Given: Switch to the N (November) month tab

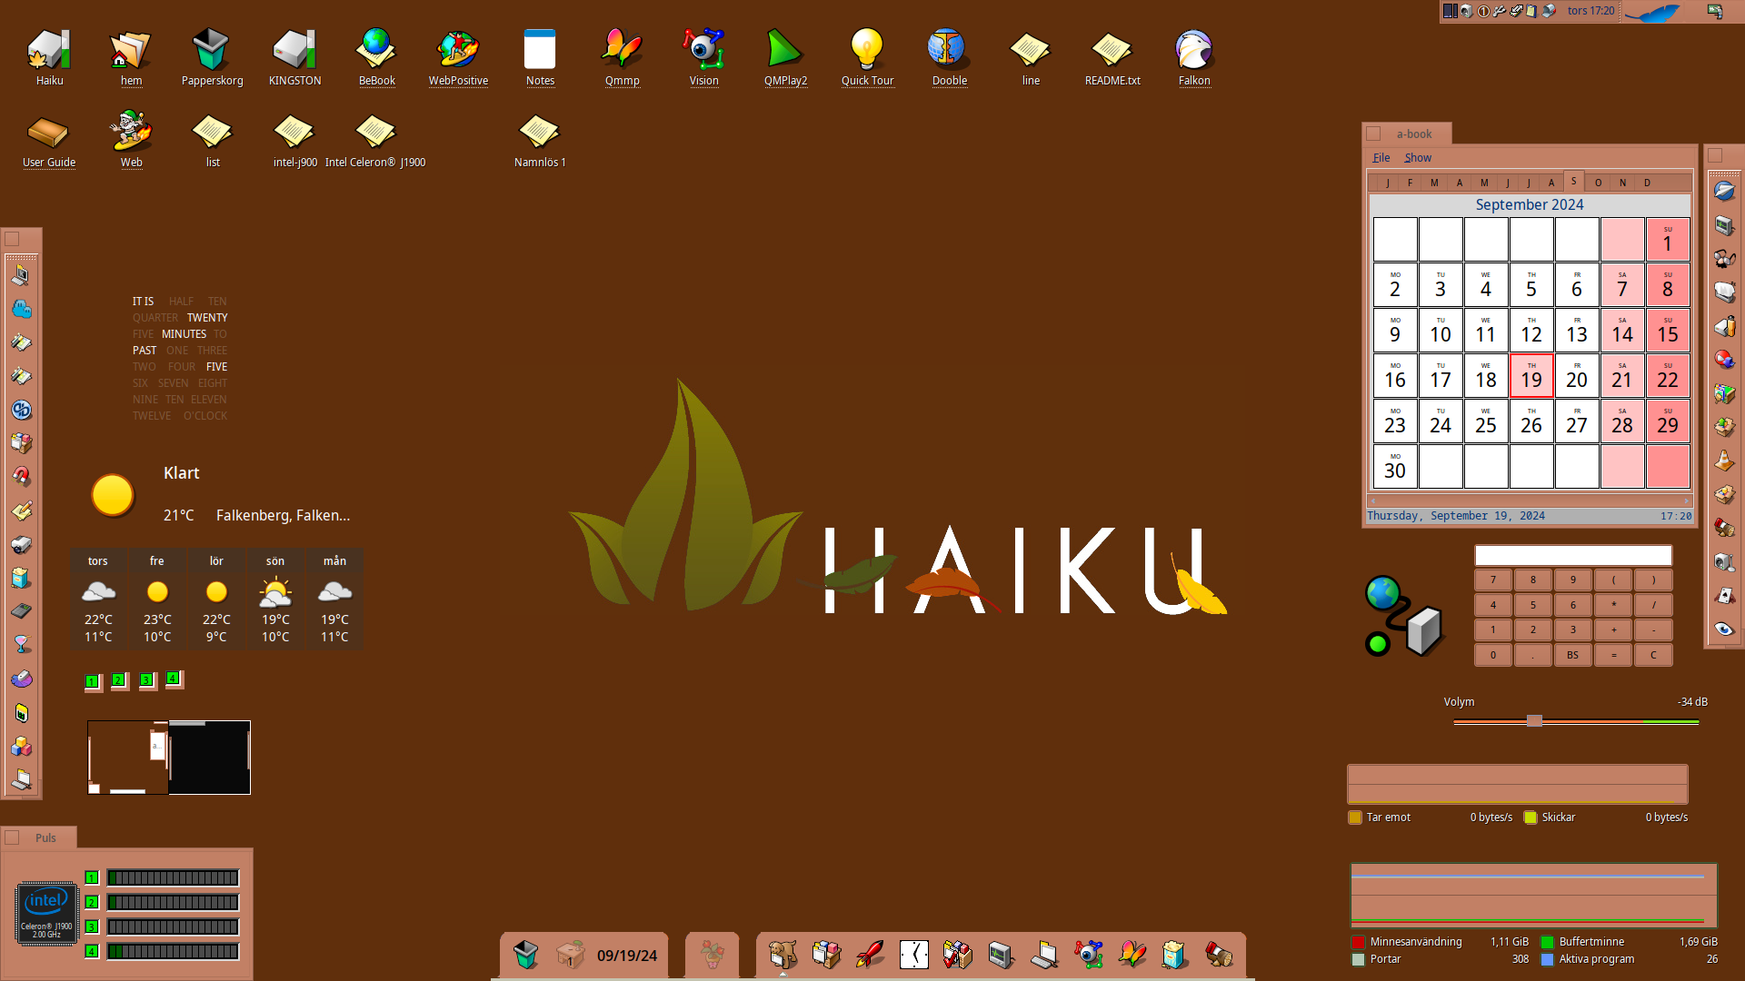Looking at the screenshot, I should click(x=1622, y=183).
